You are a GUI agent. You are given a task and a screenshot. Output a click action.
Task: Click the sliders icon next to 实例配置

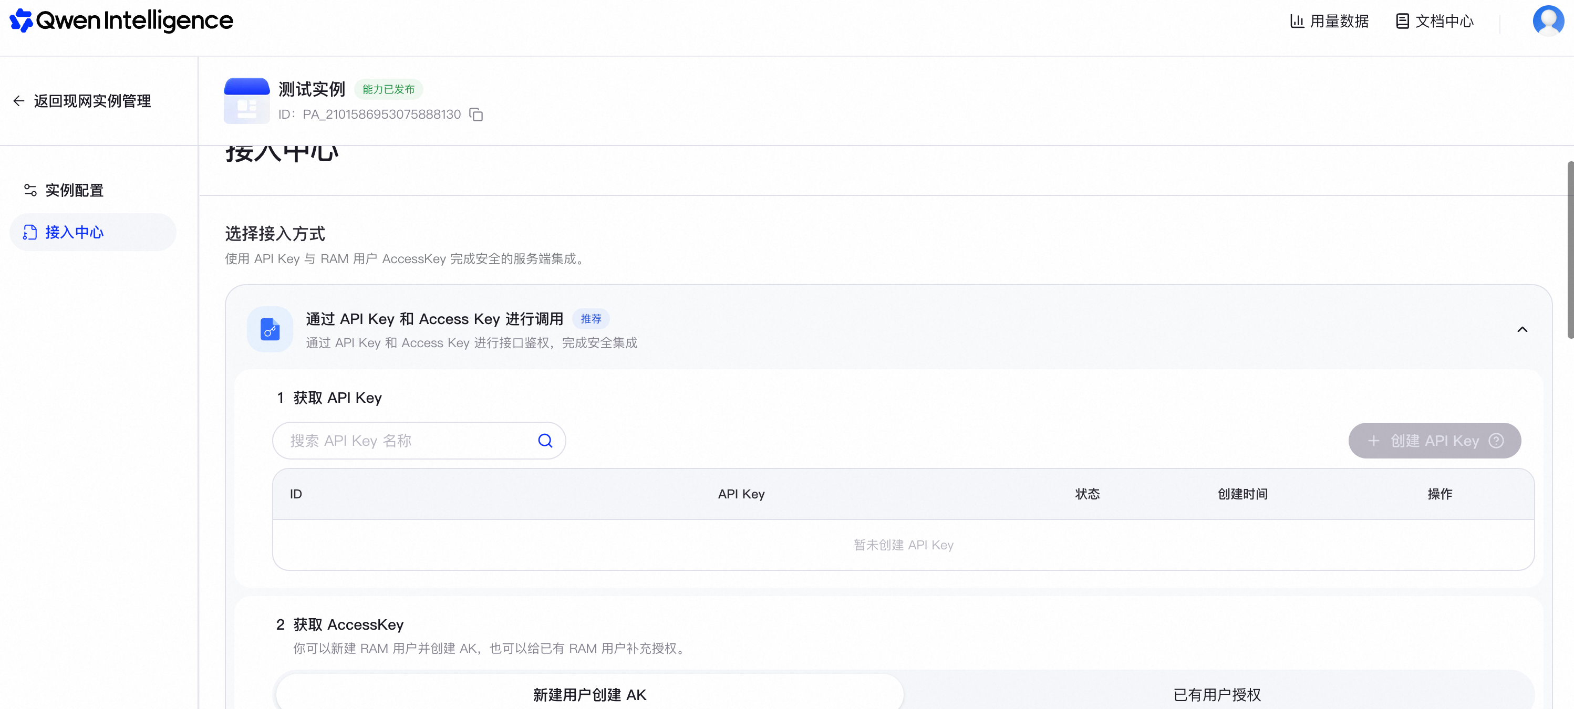pos(30,191)
